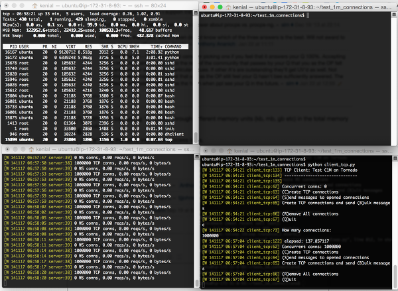Select the dhclient process row with PID 946
Viewport: 398px width, 291px height.
pyautogui.click(x=96, y=134)
